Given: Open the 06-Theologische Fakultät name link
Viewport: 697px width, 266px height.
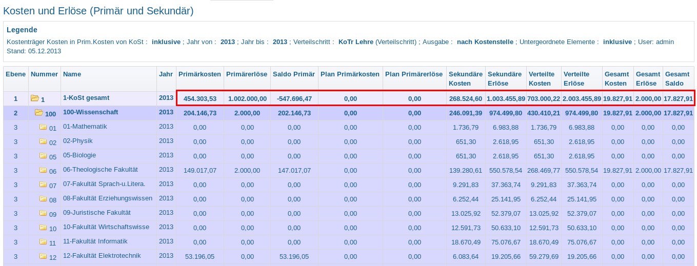Looking at the screenshot, I should click(101, 169).
